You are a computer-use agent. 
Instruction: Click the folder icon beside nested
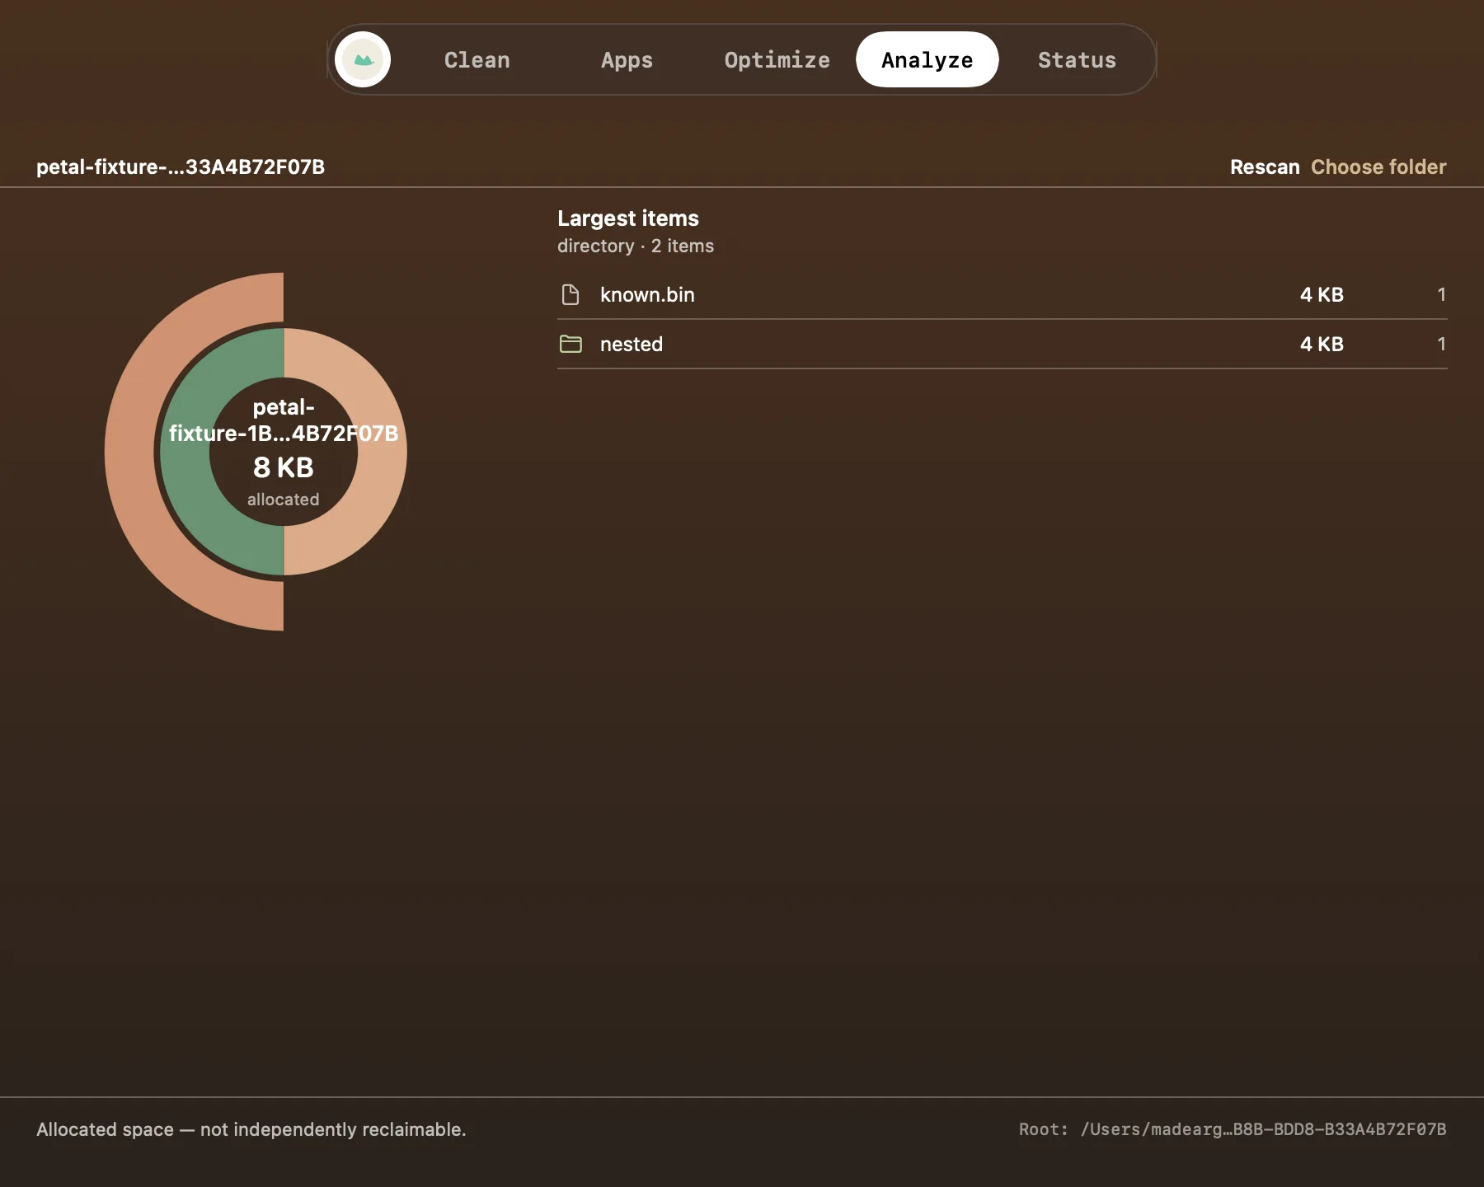571,344
